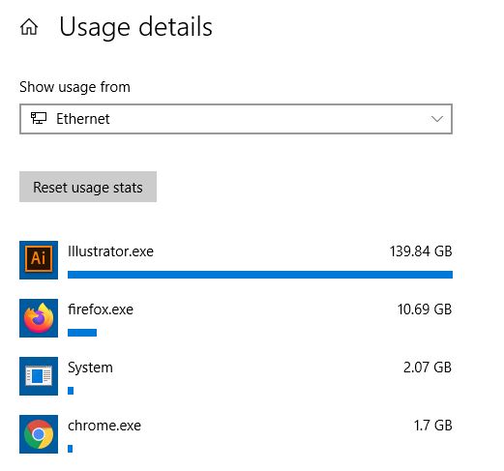Click the 2.07 GB usage value
The image size is (504, 471).
428,368
